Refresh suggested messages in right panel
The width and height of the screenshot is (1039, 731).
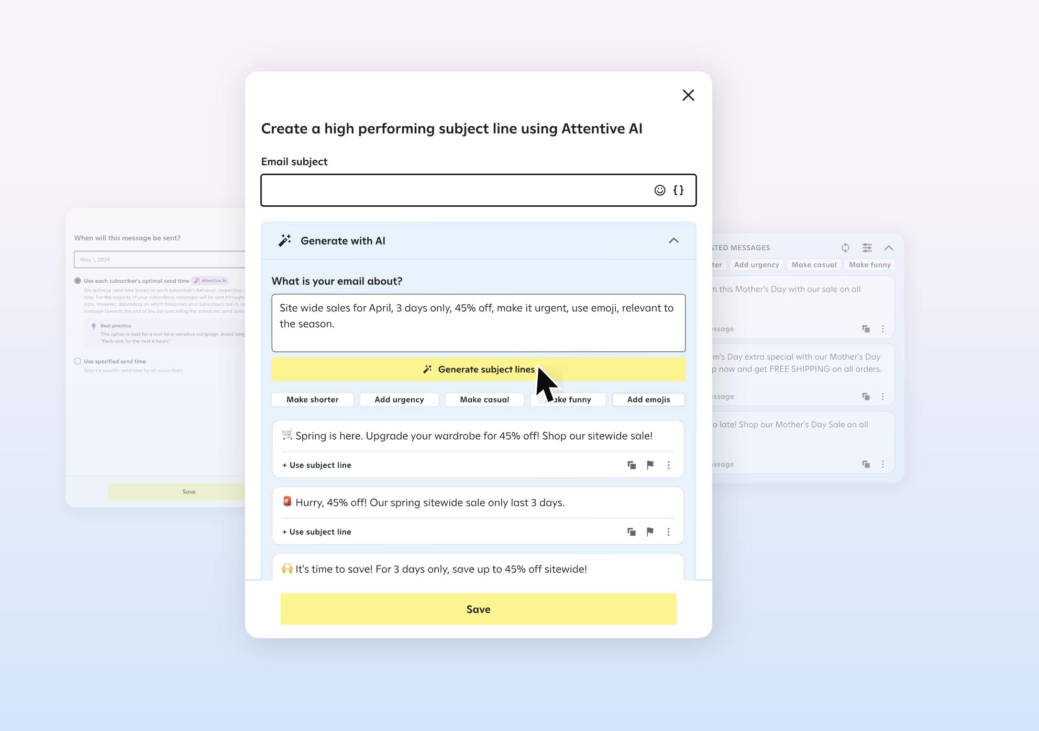tap(845, 248)
